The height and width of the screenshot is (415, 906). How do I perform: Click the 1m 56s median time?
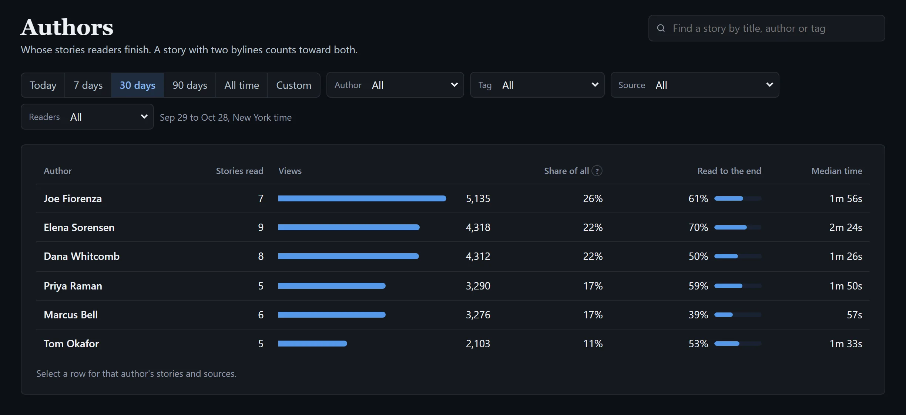pyautogui.click(x=846, y=198)
